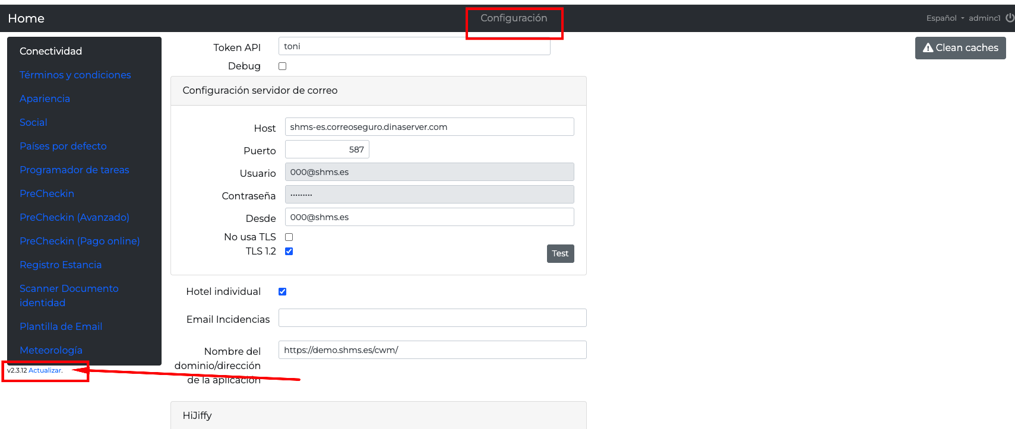Open Plantilla de Email section

click(61, 327)
